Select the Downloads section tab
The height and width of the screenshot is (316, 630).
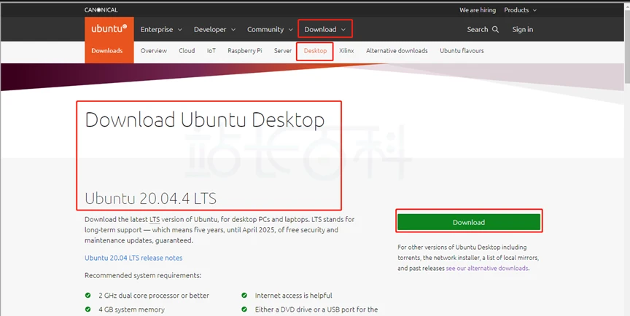pyautogui.click(x=107, y=51)
